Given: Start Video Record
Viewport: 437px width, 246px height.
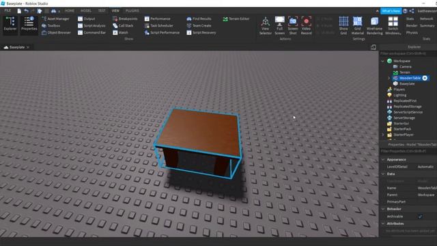Looking at the screenshot, I should [306, 26].
